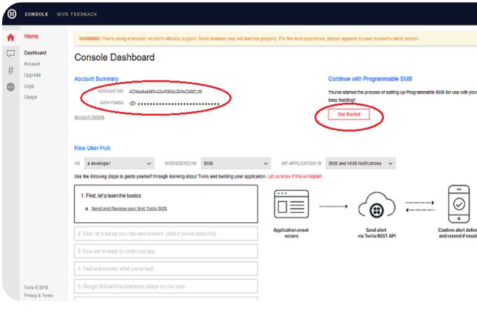Viewport: 477px width, 315px height.
Task: Reveal auth token with eye icon
Action: 132,104
